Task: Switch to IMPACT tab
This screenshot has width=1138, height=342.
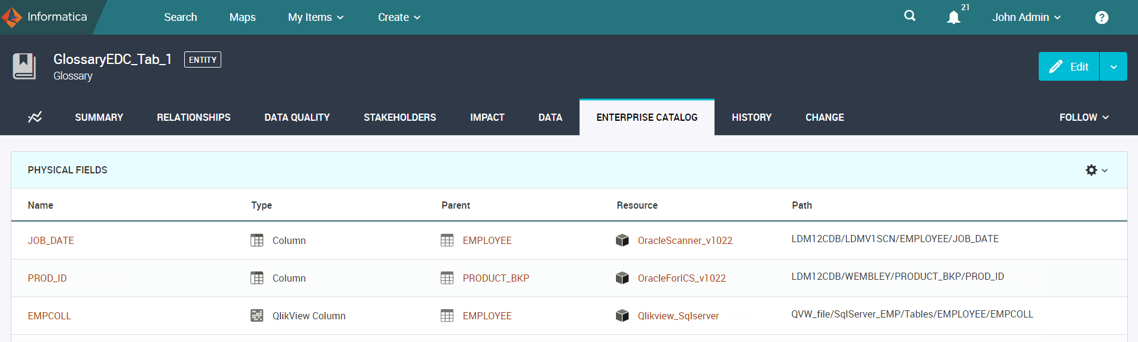Action: point(487,117)
